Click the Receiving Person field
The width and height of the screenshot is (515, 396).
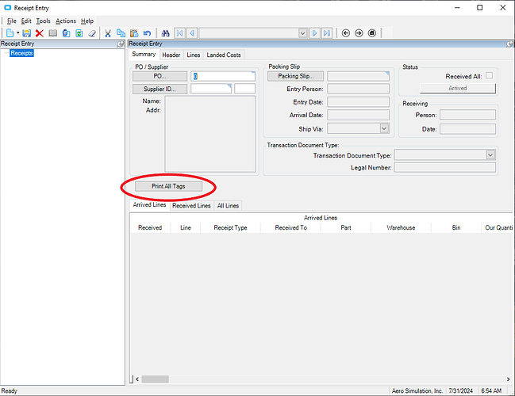[x=467, y=115]
